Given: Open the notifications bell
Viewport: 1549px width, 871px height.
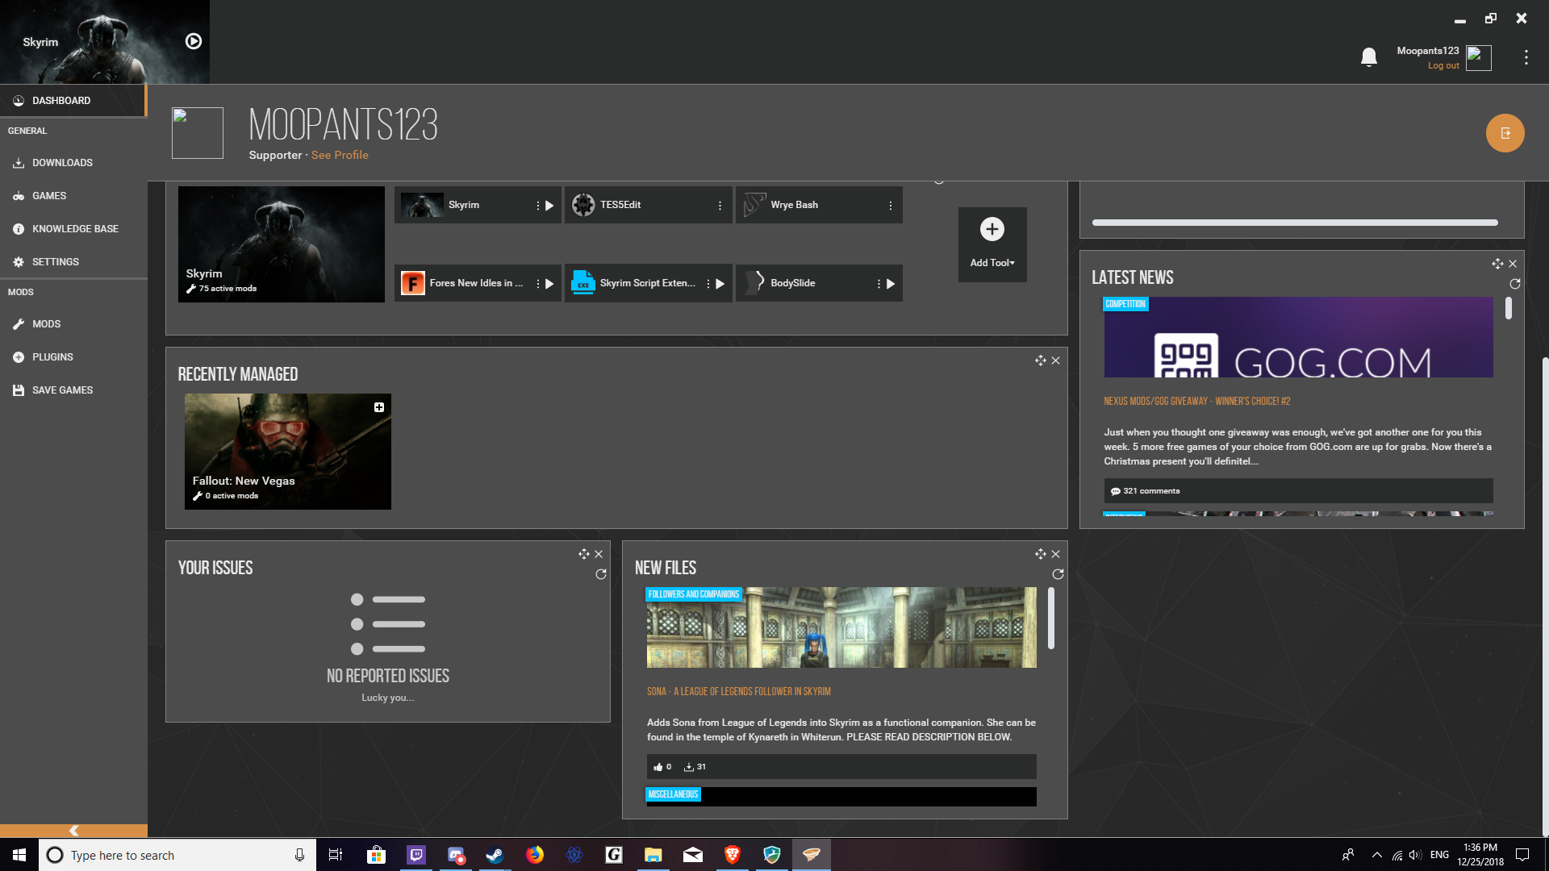Looking at the screenshot, I should 1369,57.
